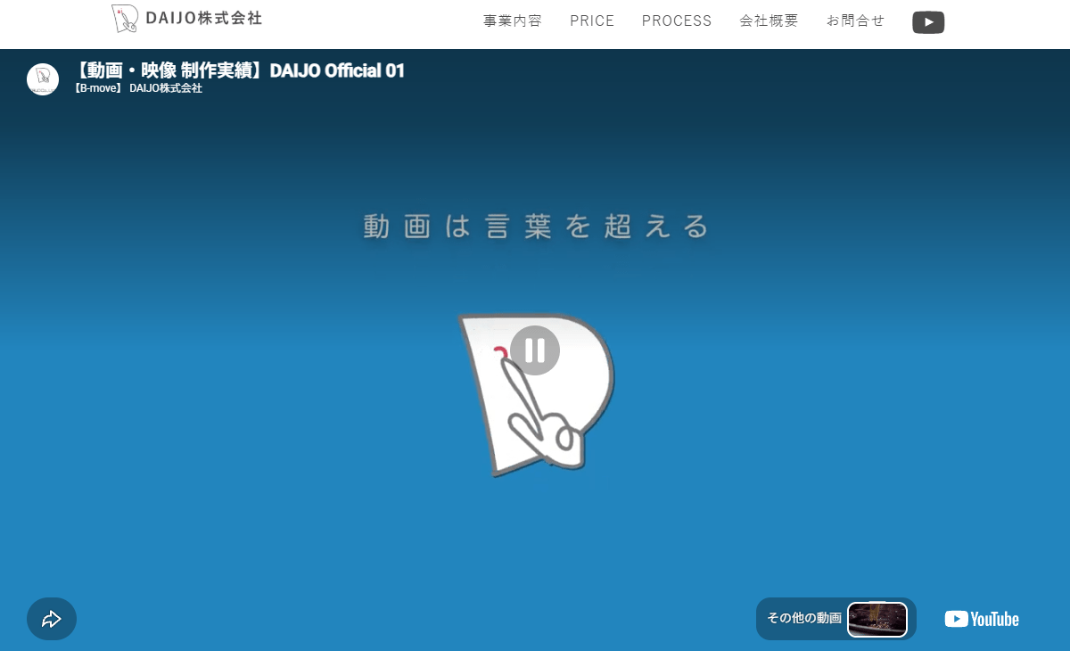Open the channel avatar icon
Screen dimensions: 1070x667
point(43,79)
